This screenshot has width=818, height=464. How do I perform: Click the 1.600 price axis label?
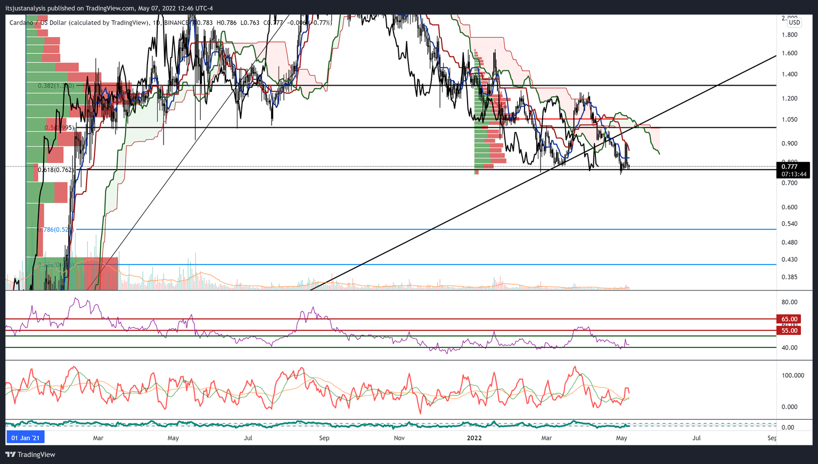click(x=789, y=53)
